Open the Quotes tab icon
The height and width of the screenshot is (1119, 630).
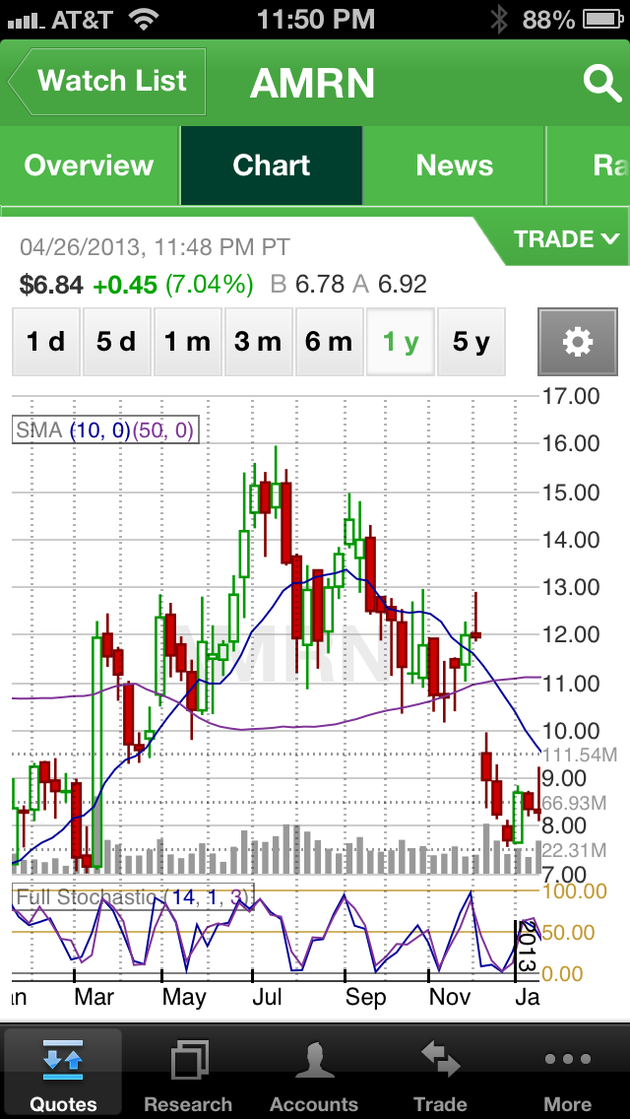tap(63, 1061)
